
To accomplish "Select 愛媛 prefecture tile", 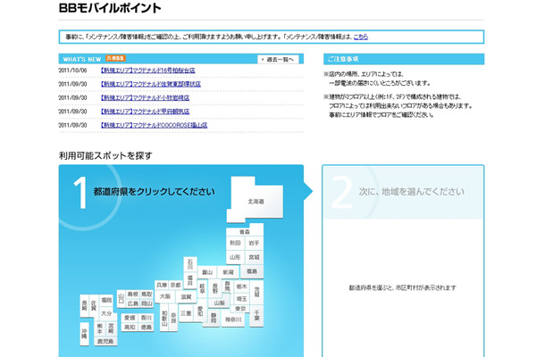I will 130,318.
